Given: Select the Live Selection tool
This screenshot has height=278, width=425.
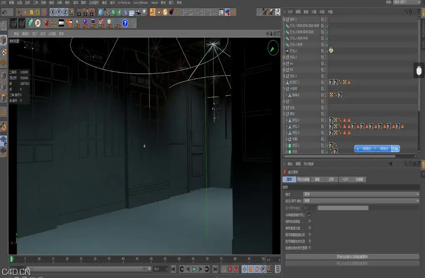Looking at the screenshot, I should click(19, 12).
